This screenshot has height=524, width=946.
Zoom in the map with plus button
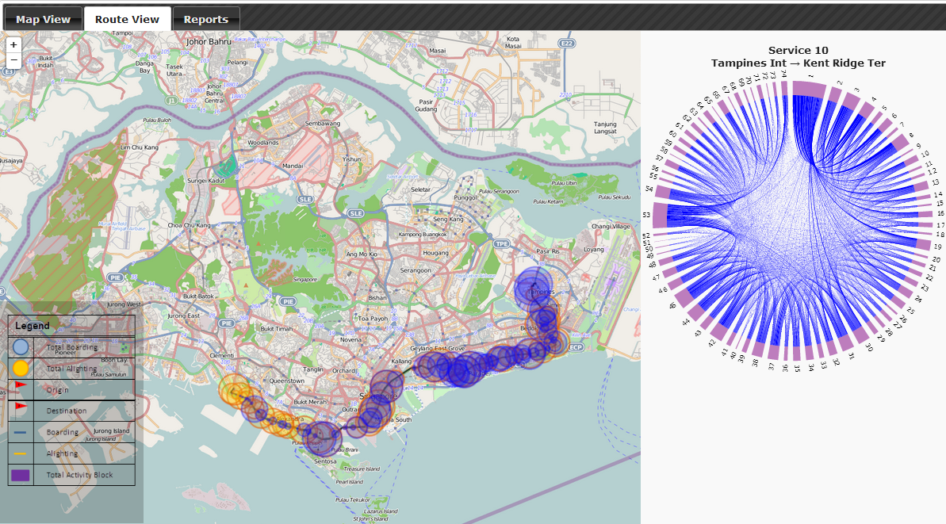[x=13, y=45]
